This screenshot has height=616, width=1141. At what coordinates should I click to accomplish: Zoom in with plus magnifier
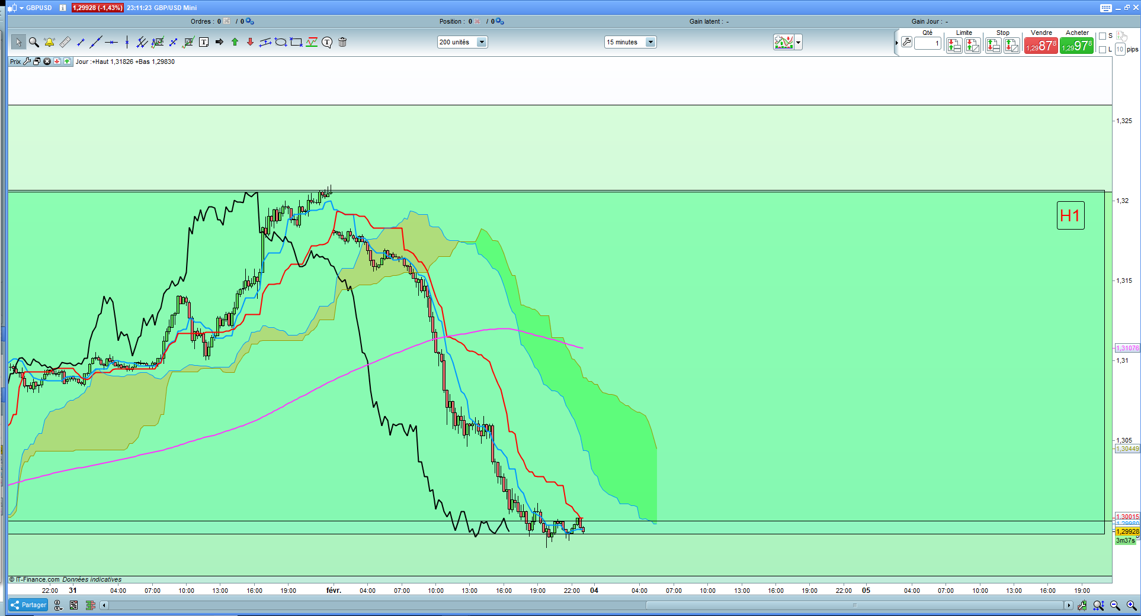[1132, 605]
